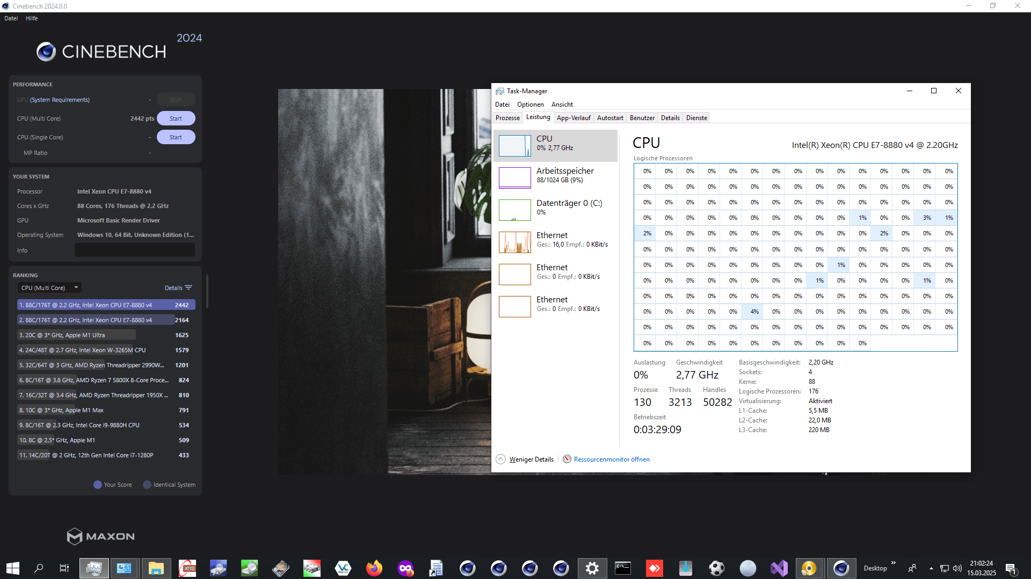
Task: Click GPU System Requirements link
Action: click(x=60, y=100)
